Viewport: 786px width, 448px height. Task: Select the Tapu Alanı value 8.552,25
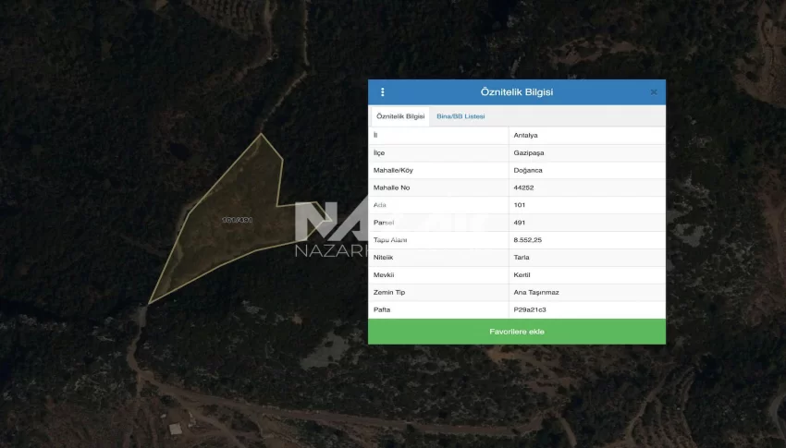tap(587, 240)
